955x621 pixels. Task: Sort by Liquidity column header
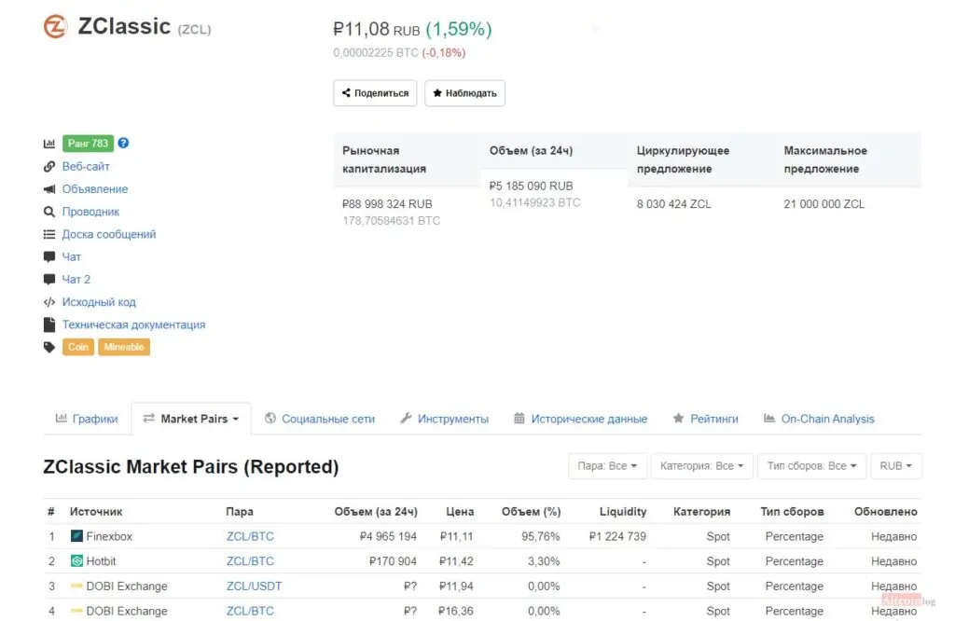(x=623, y=511)
